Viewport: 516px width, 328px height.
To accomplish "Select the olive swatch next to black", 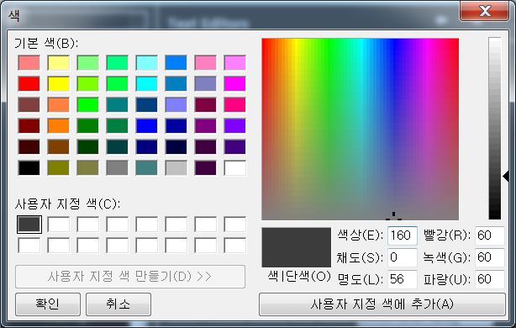I will click(59, 168).
